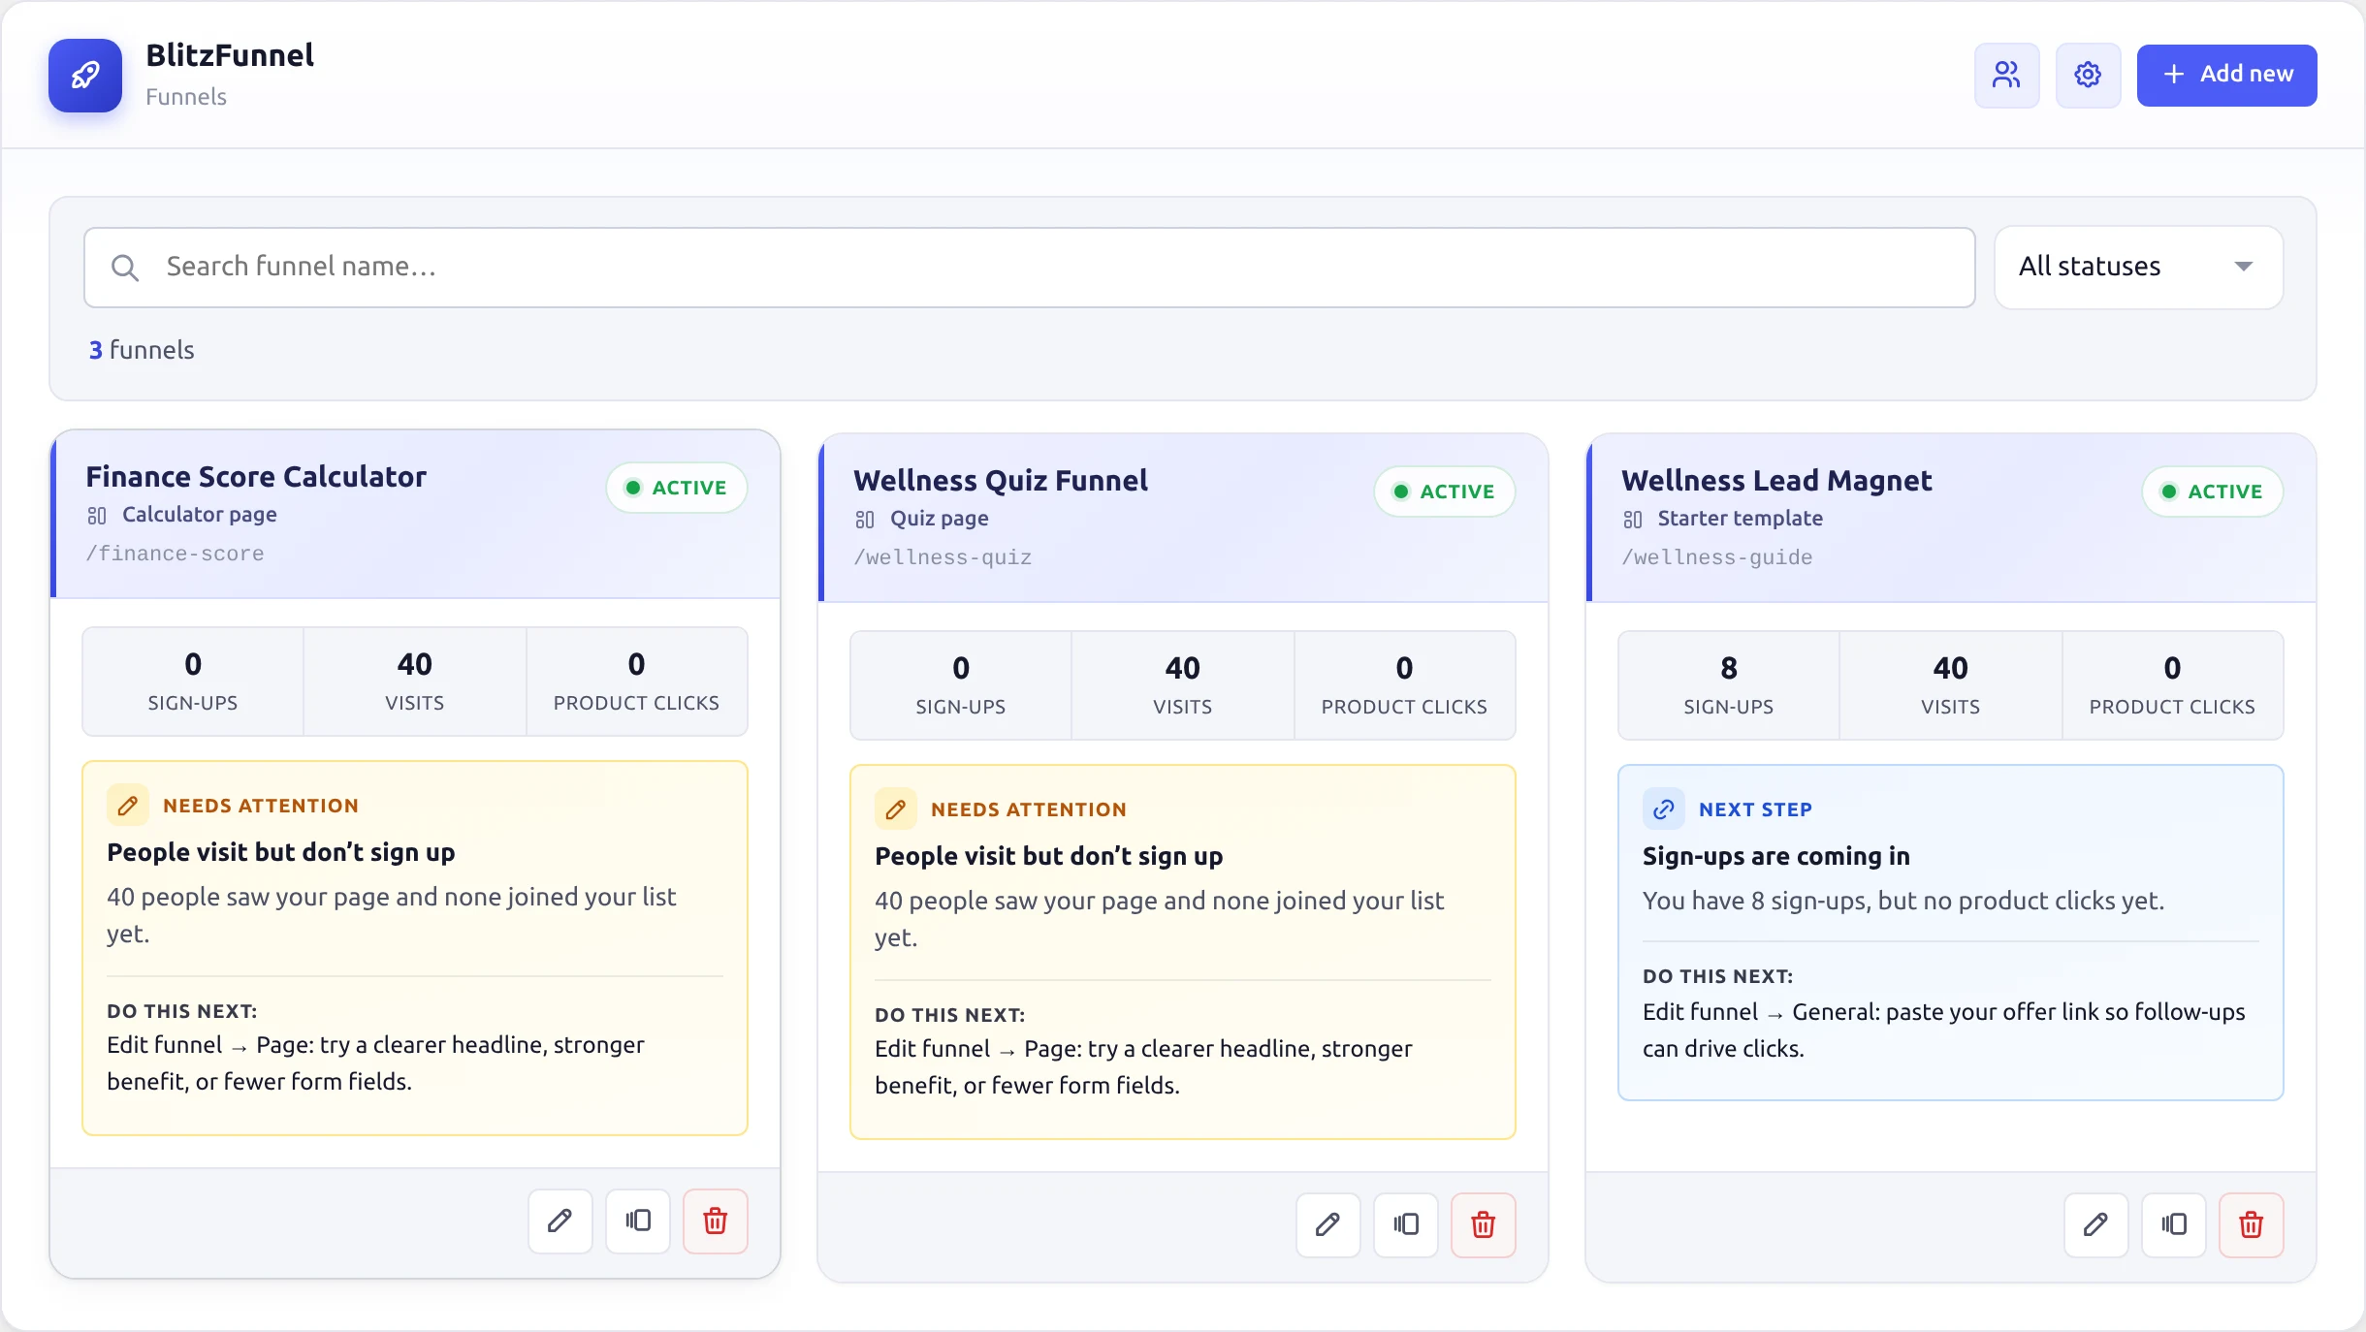Viewport: 2366px width, 1332px height.
Task: Click the link icon beside Next Step
Action: click(1664, 809)
